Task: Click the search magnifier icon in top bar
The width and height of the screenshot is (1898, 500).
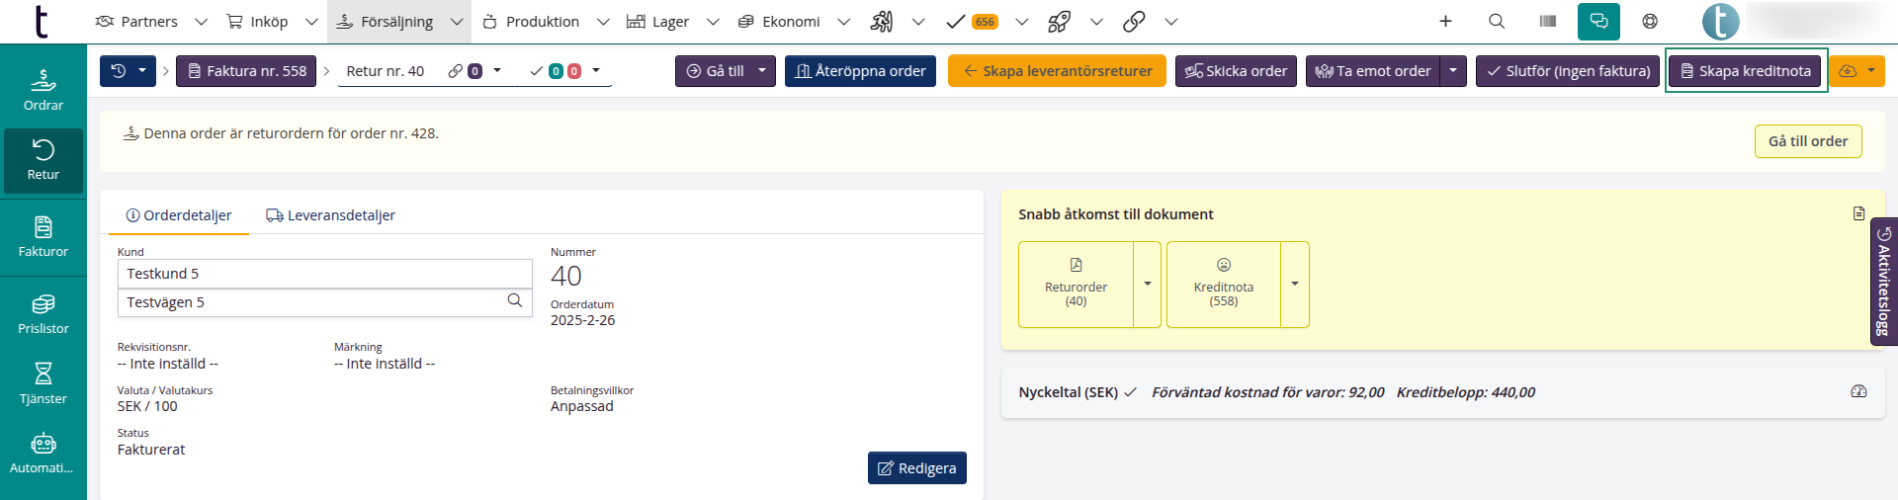Action: click(1497, 21)
